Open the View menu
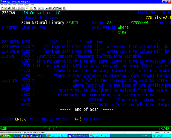Image resolution: width=172 pixels, height=138 pixels. (10, 5)
